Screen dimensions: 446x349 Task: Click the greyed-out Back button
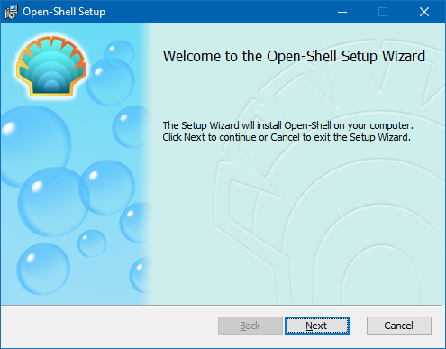pyautogui.click(x=250, y=326)
